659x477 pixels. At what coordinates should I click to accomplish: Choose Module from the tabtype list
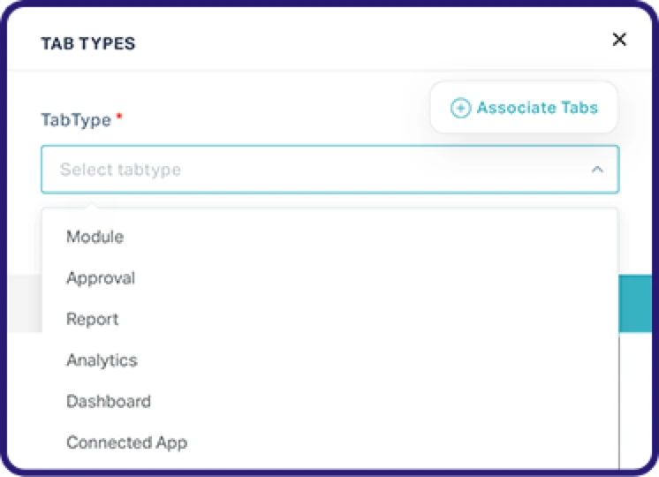95,237
